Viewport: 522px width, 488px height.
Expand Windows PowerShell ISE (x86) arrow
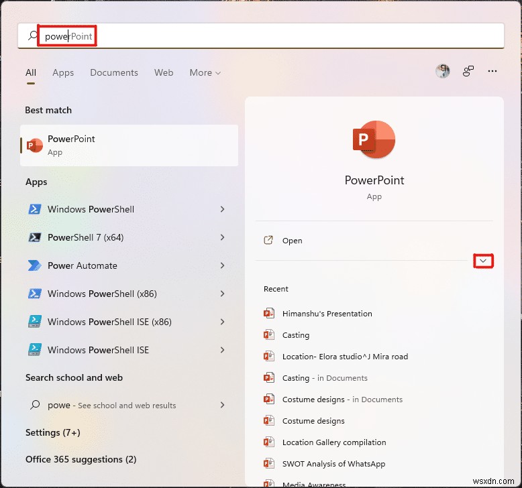pyautogui.click(x=222, y=322)
